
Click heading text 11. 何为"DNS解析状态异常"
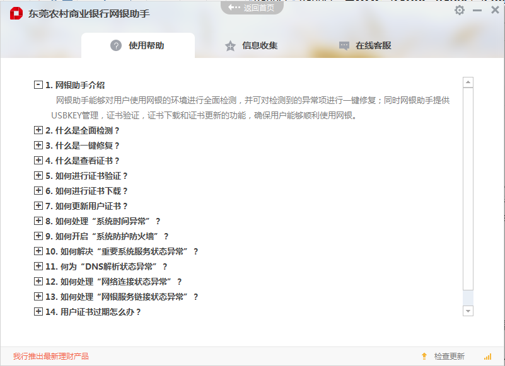(107, 266)
